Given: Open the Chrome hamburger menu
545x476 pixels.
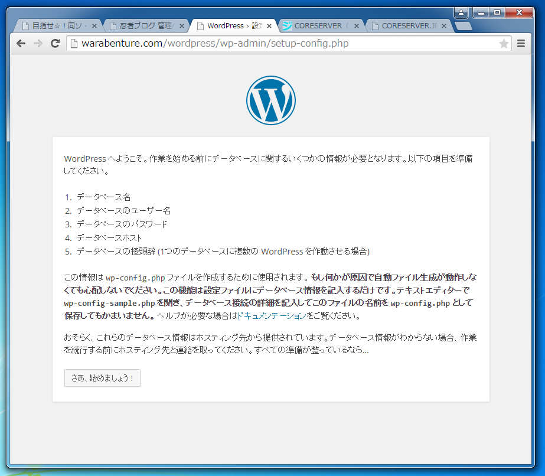Looking at the screenshot, I should (521, 44).
